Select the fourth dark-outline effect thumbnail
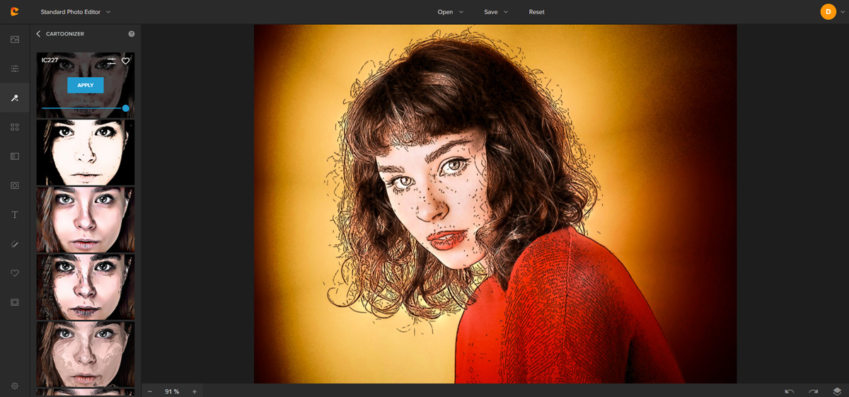The width and height of the screenshot is (849, 397). (x=86, y=287)
